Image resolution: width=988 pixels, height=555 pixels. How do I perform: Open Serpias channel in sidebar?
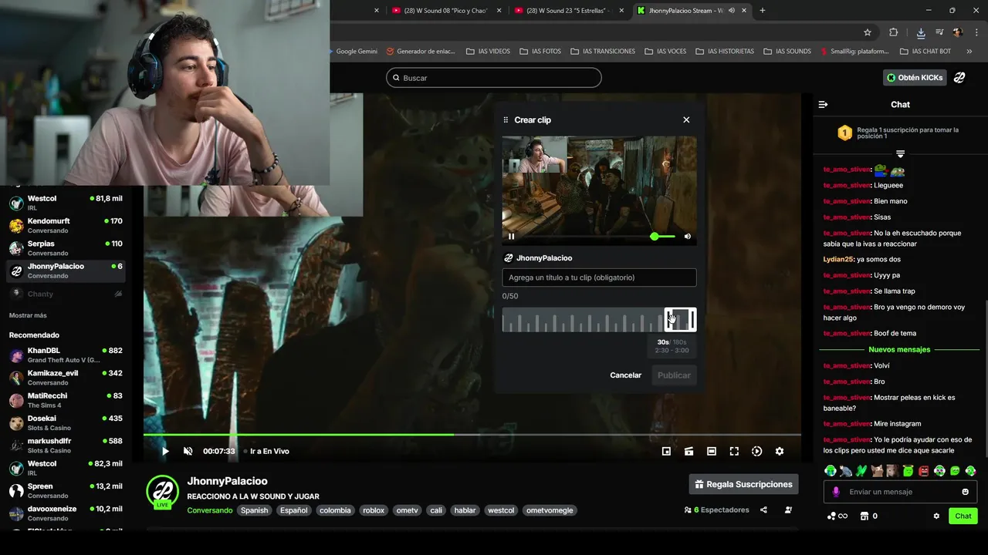66,247
